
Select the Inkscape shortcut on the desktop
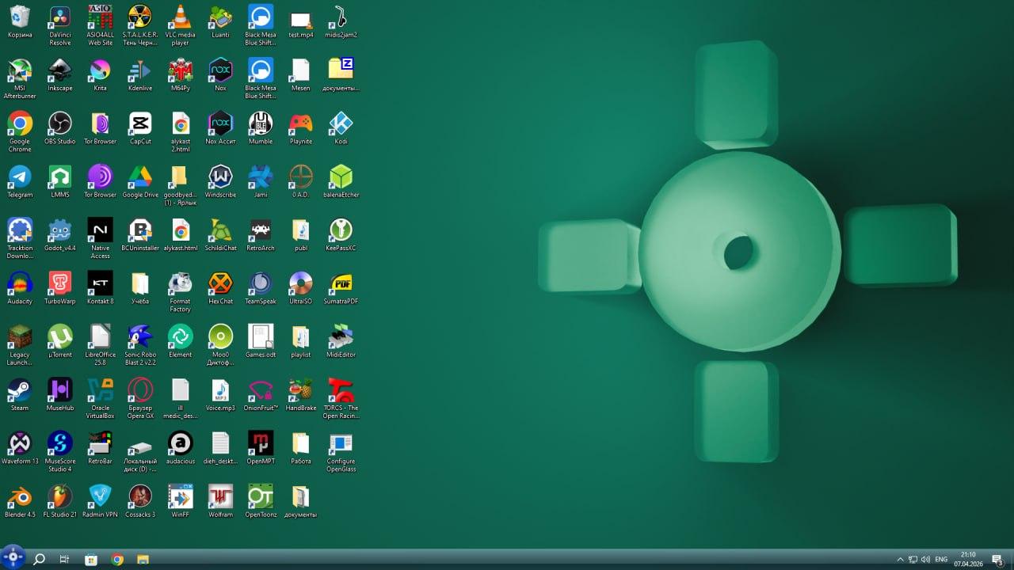(59, 75)
